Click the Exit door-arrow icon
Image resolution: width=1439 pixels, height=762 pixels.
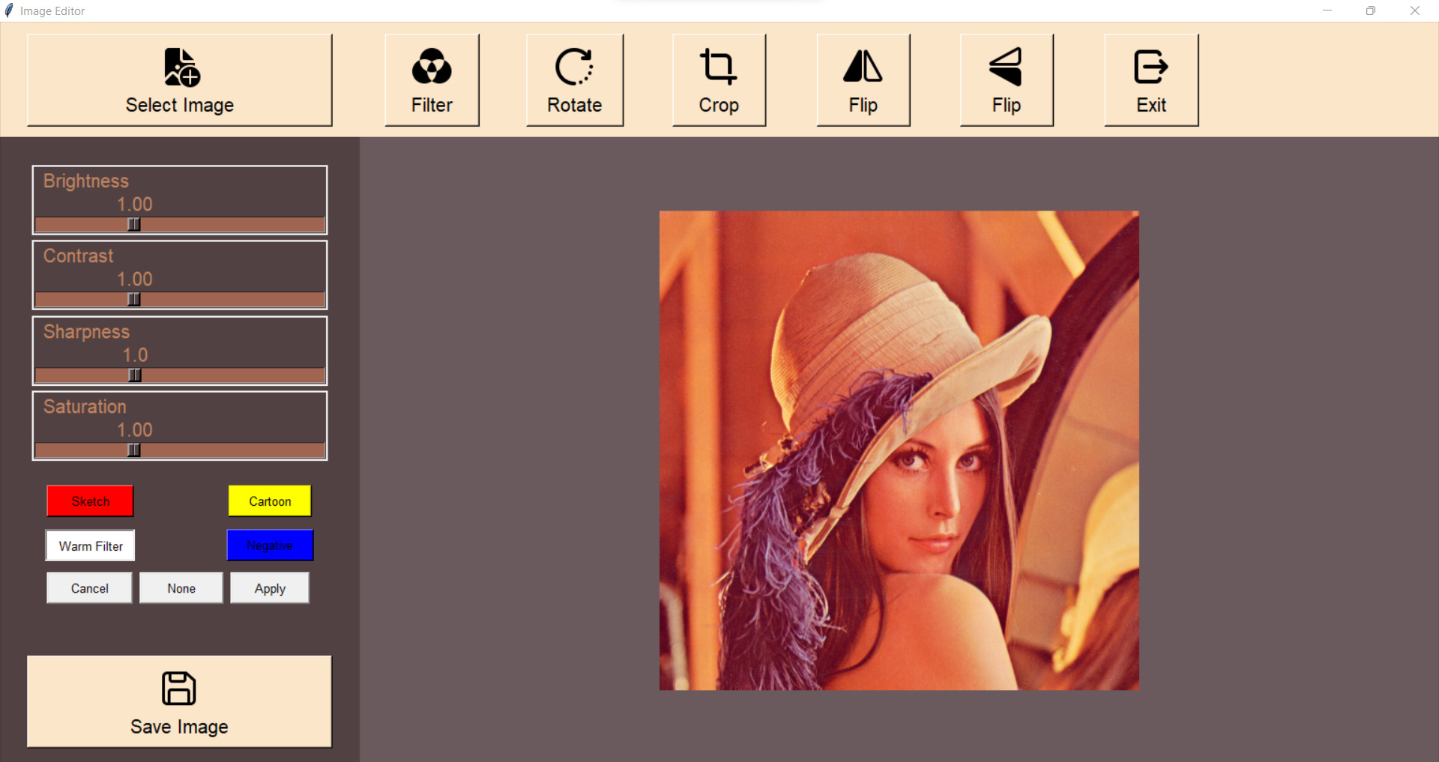1150,67
